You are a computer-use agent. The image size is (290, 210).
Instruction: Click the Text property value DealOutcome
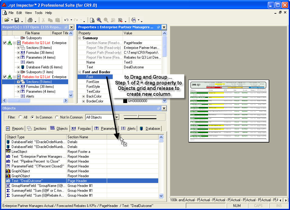[134, 67]
